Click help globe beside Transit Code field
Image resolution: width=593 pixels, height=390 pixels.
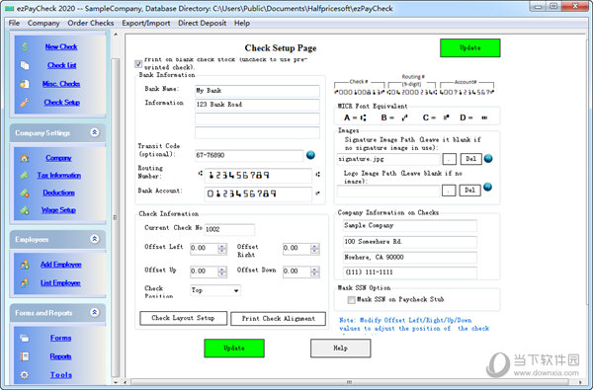pos(310,155)
